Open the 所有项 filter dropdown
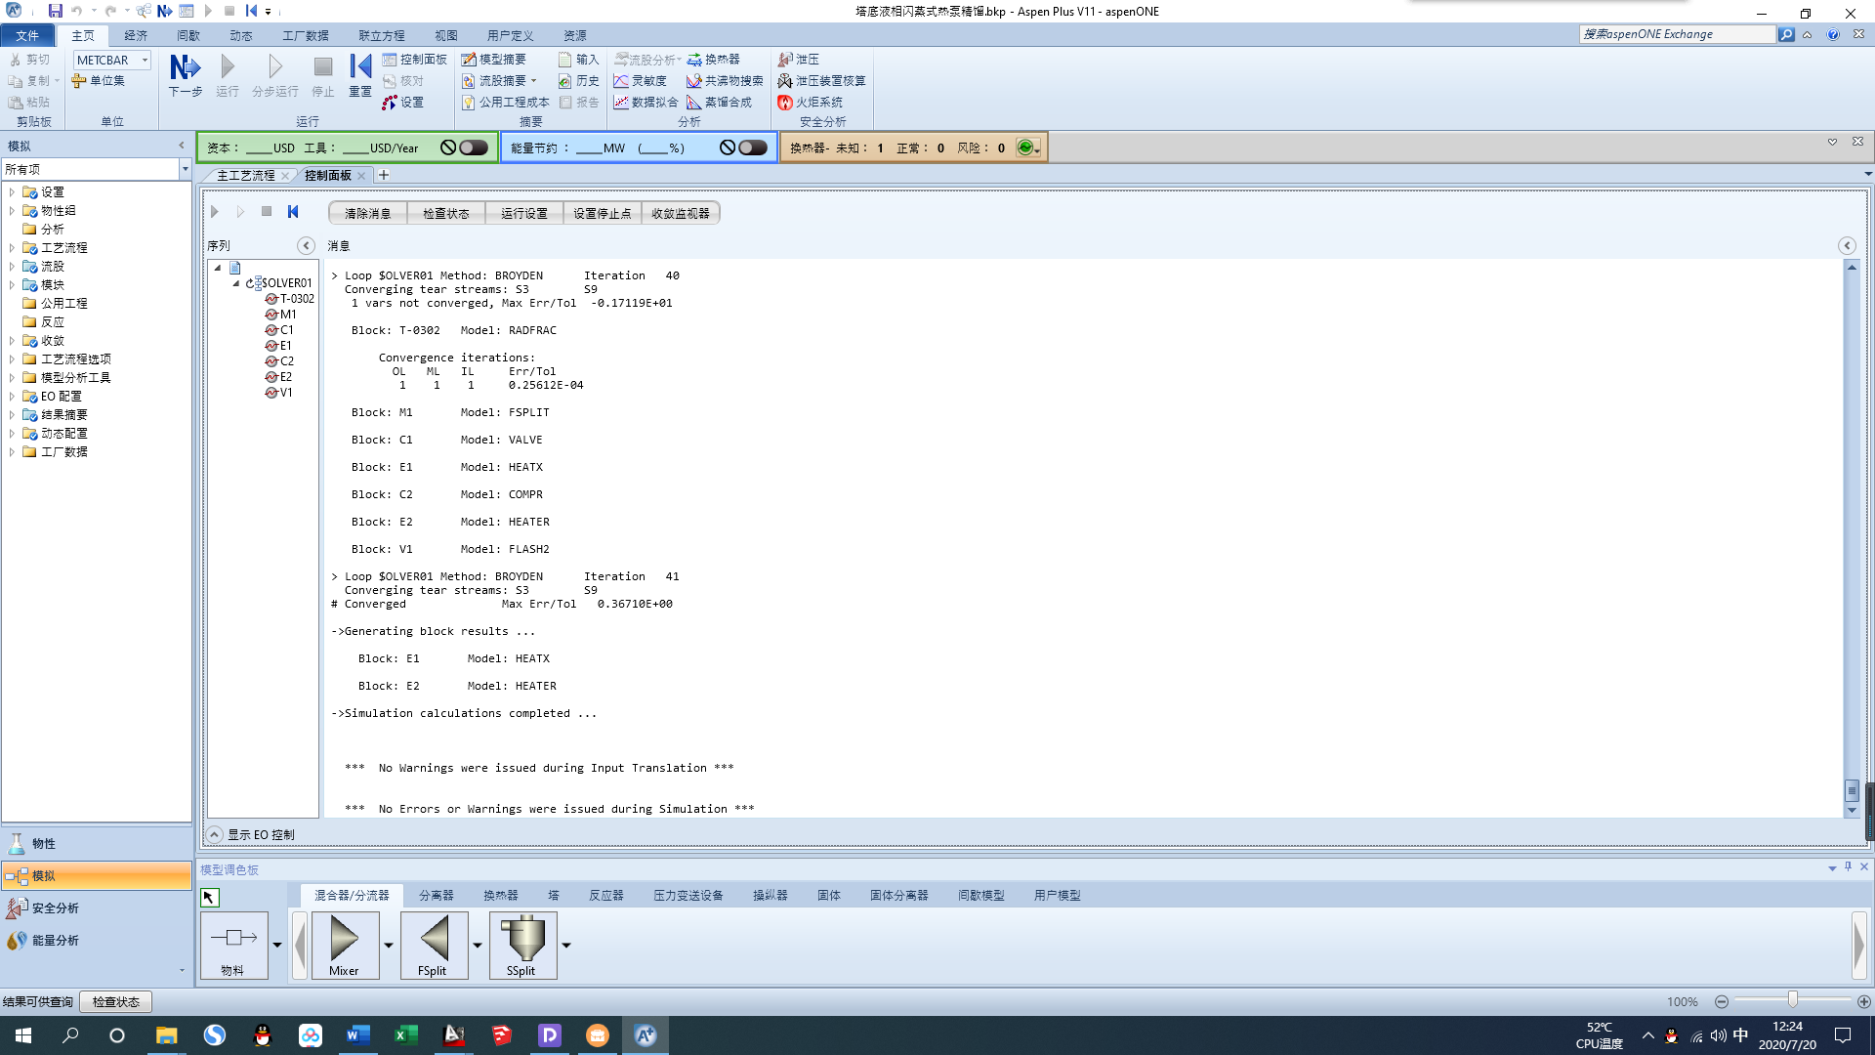Screen dimensions: 1875x1055 185,170
